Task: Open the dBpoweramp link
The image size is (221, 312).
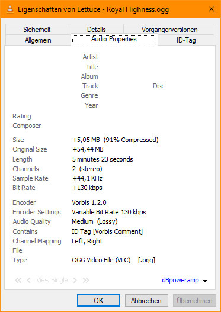Action: click(x=180, y=281)
